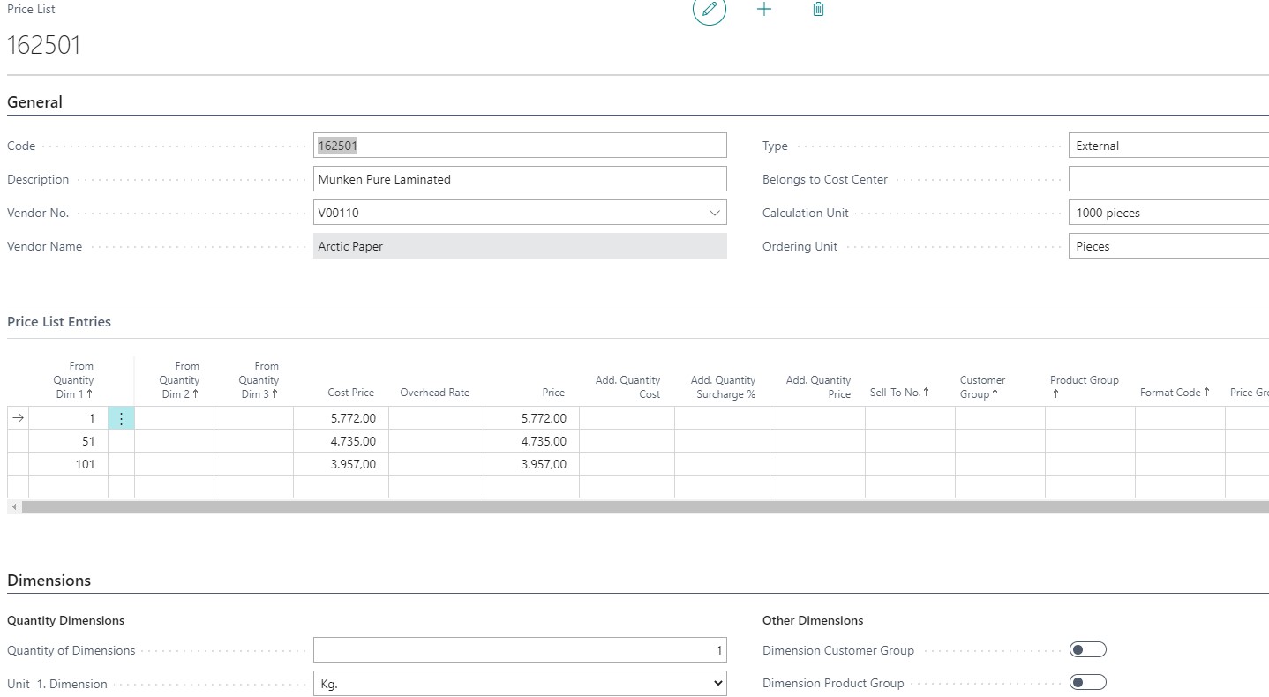The height and width of the screenshot is (697, 1269).
Task: Click the Code field containing 162501
Action: pyautogui.click(x=520, y=146)
